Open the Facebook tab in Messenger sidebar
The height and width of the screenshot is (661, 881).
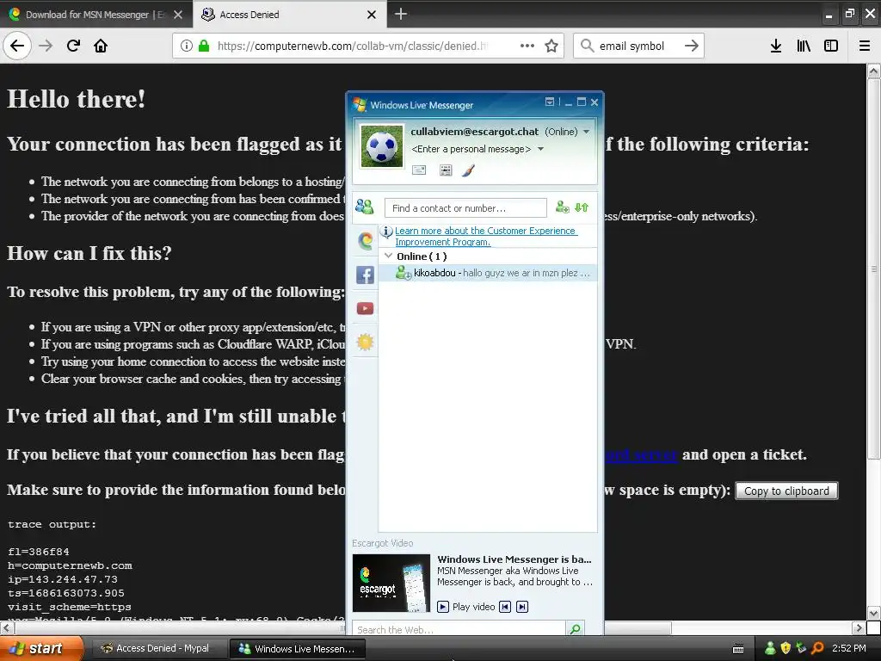365,275
